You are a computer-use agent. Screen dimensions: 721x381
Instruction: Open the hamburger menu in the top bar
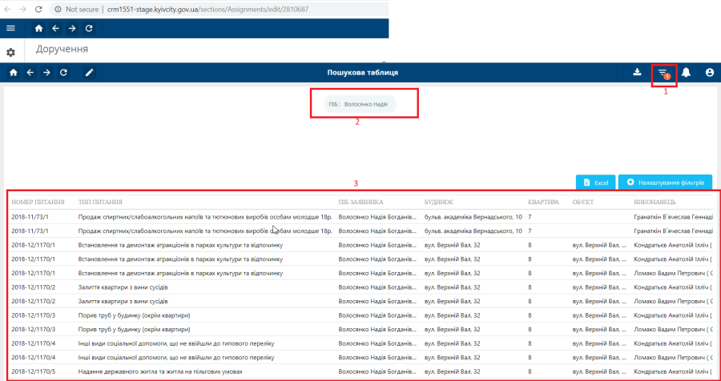10,28
